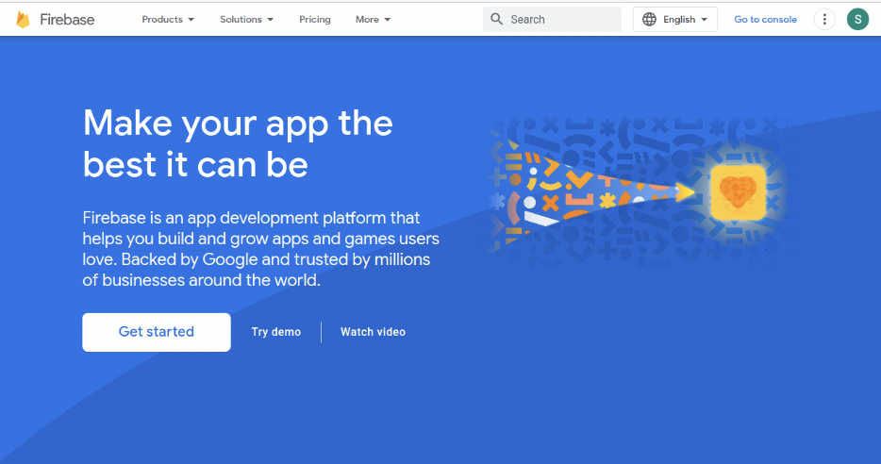Click the Go to console link
The height and width of the screenshot is (464, 881).
click(765, 19)
